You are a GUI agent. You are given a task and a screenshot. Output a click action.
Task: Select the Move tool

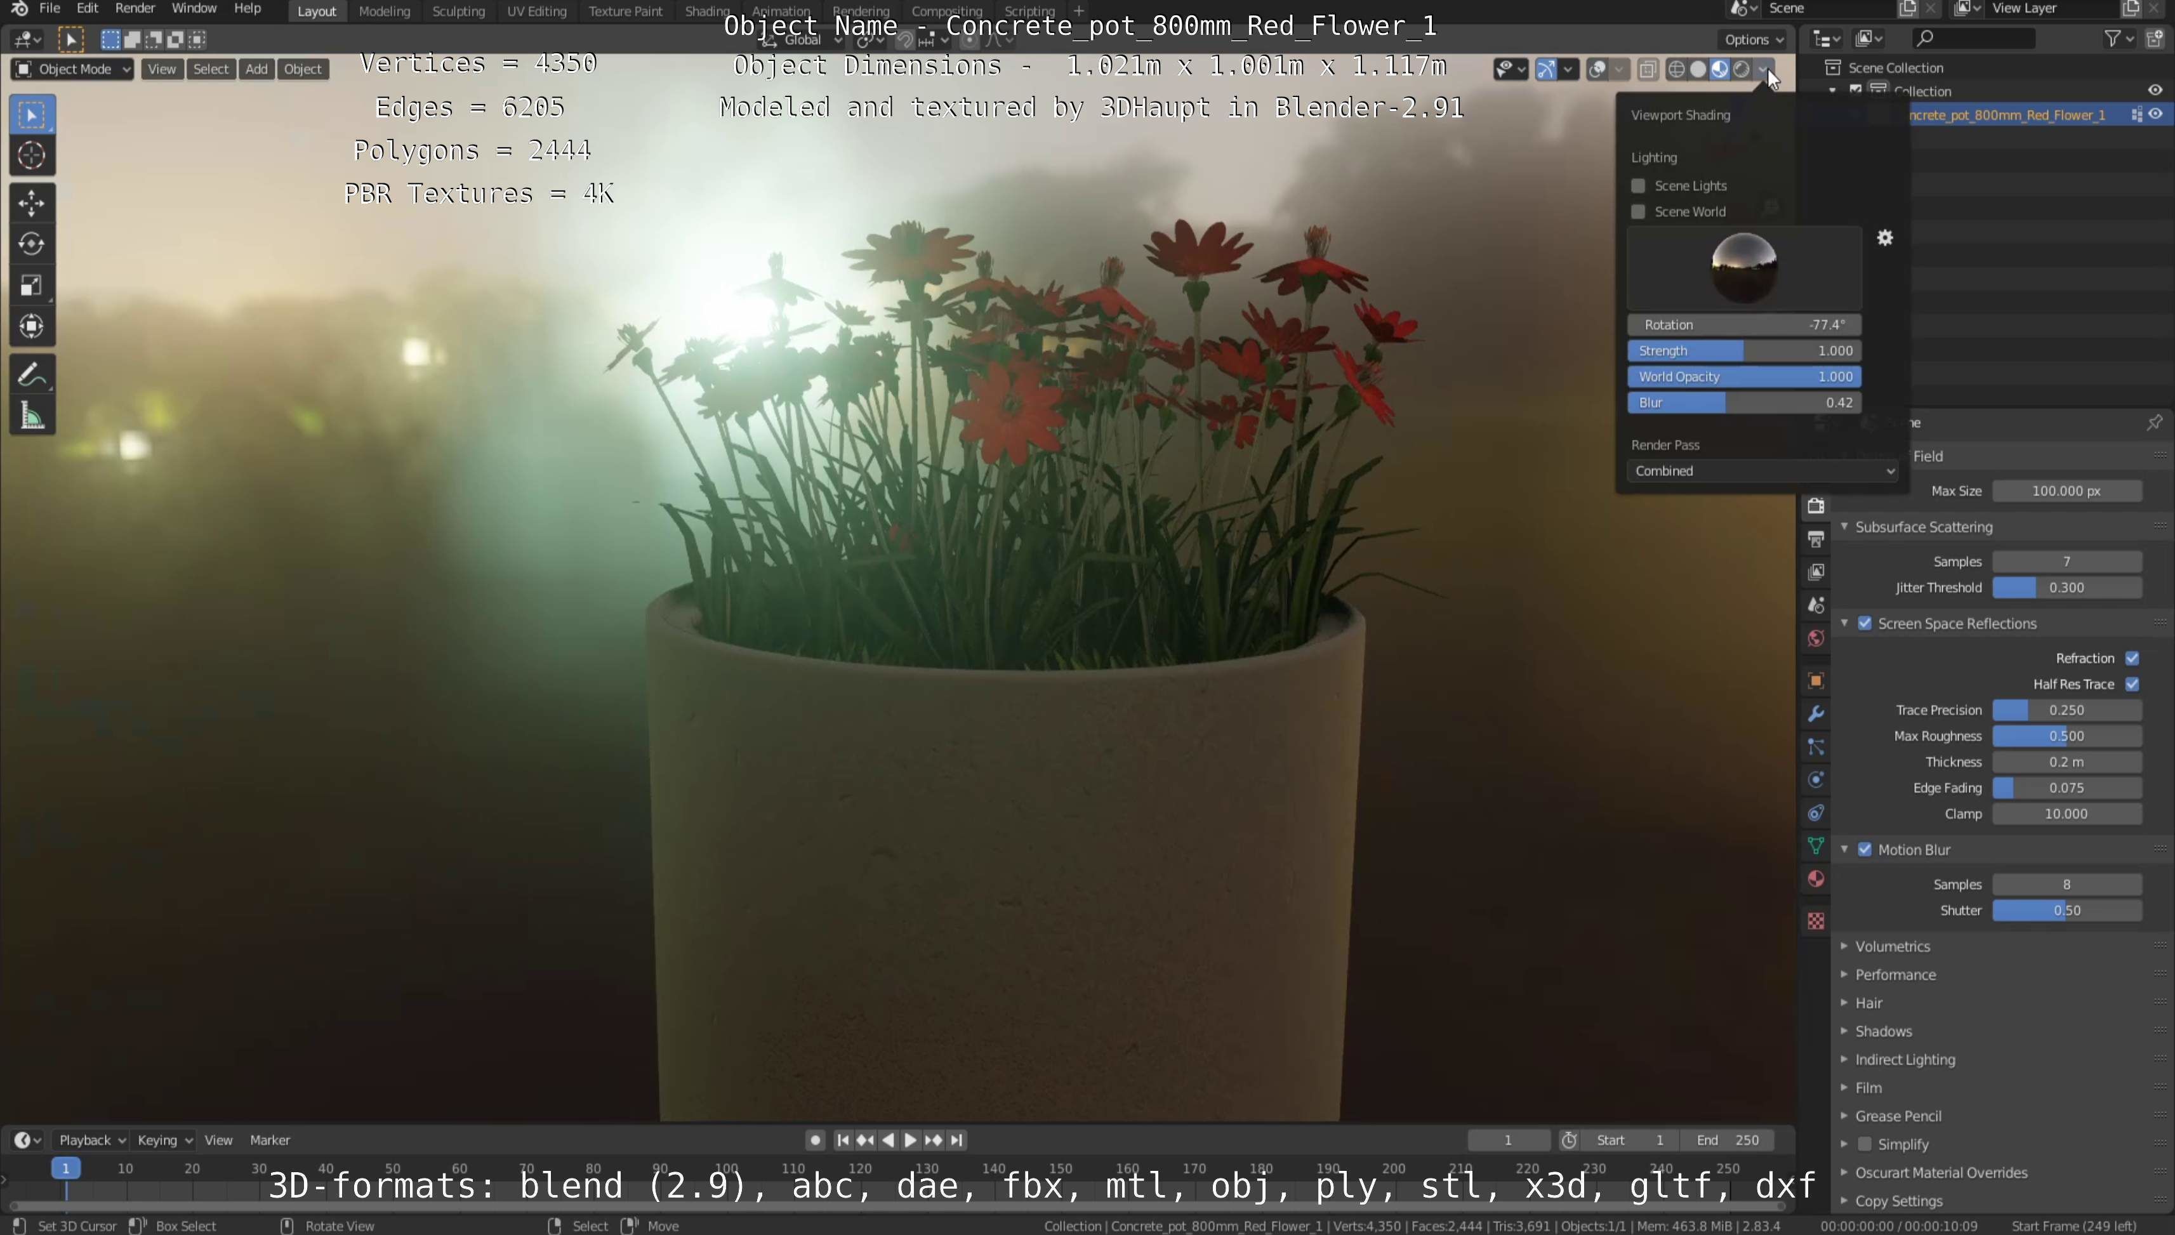(32, 202)
